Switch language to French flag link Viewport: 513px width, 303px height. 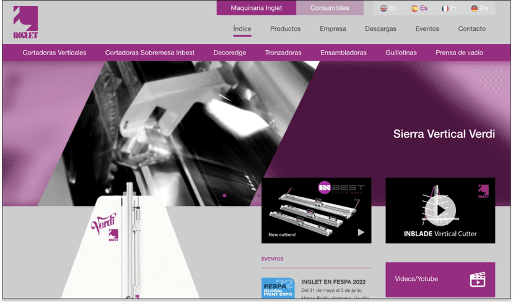449,8
